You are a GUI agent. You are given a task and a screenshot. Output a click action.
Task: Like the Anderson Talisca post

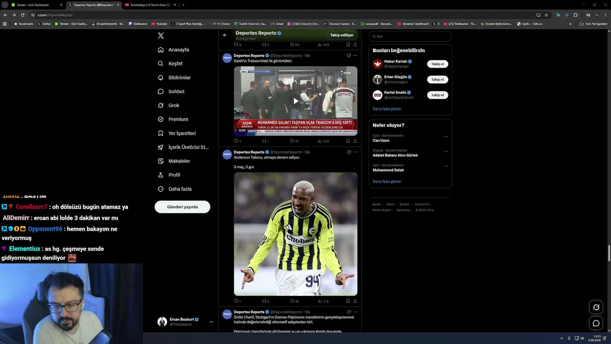[x=292, y=301]
